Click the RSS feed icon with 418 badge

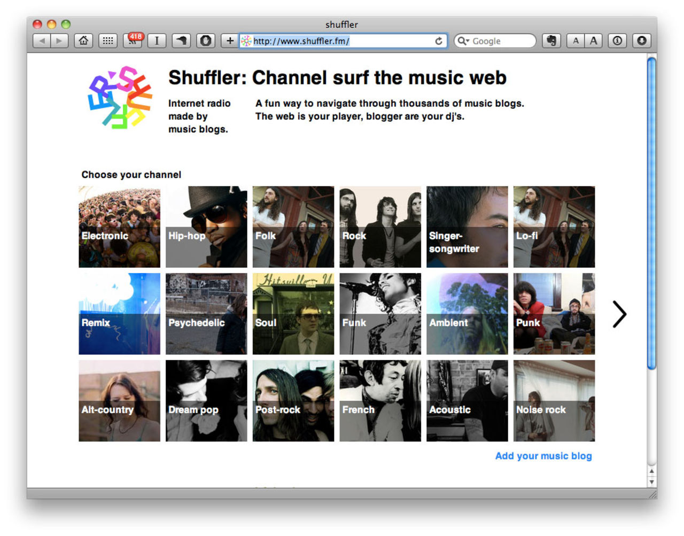[133, 41]
